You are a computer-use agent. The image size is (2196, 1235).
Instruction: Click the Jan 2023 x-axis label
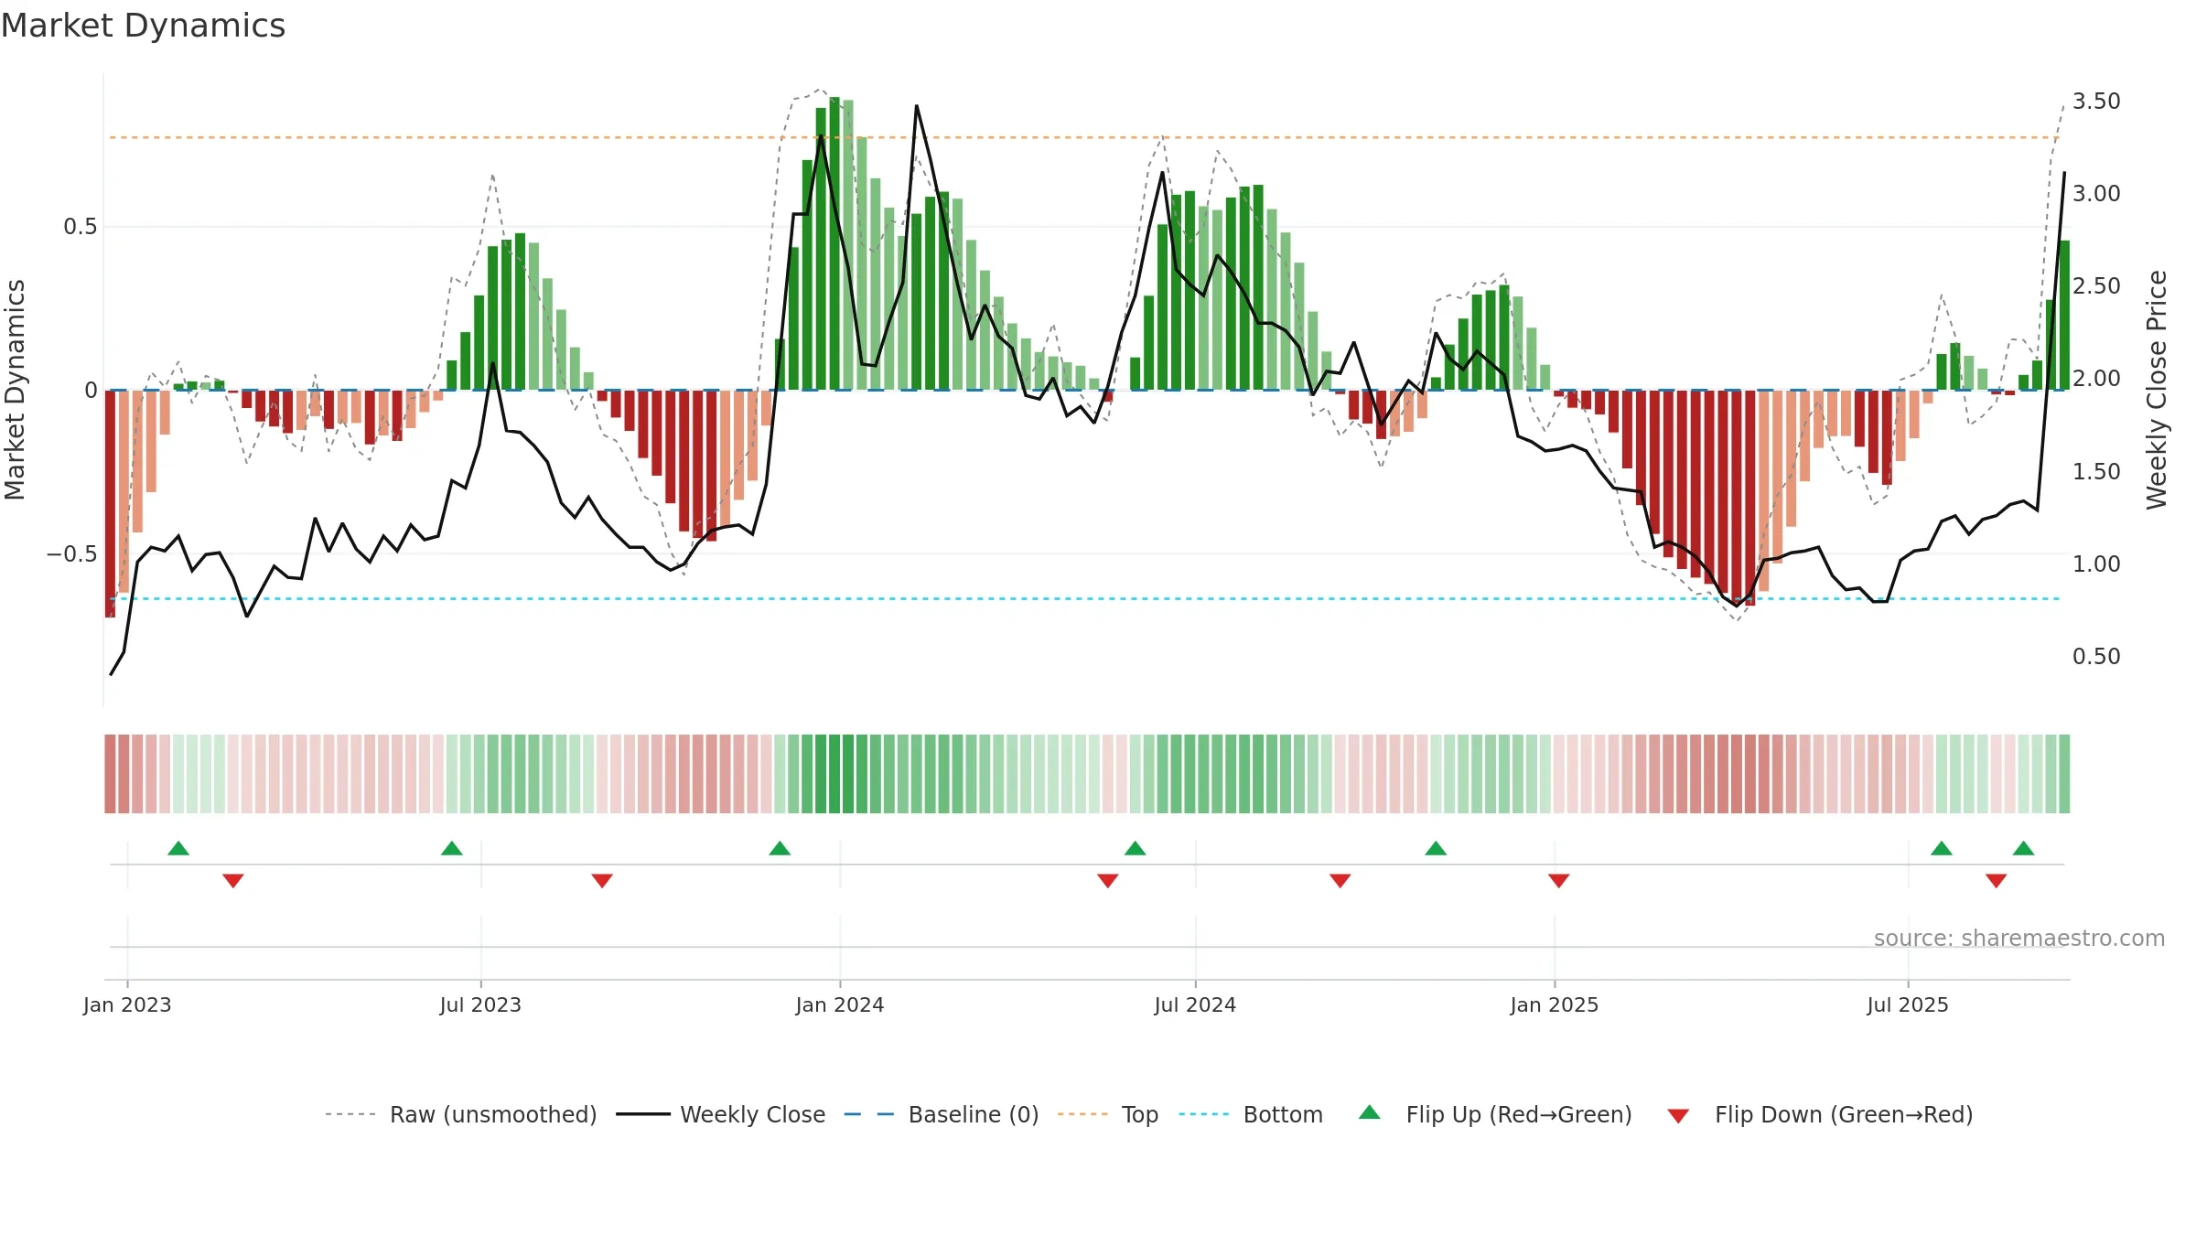[x=127, y=1004]
